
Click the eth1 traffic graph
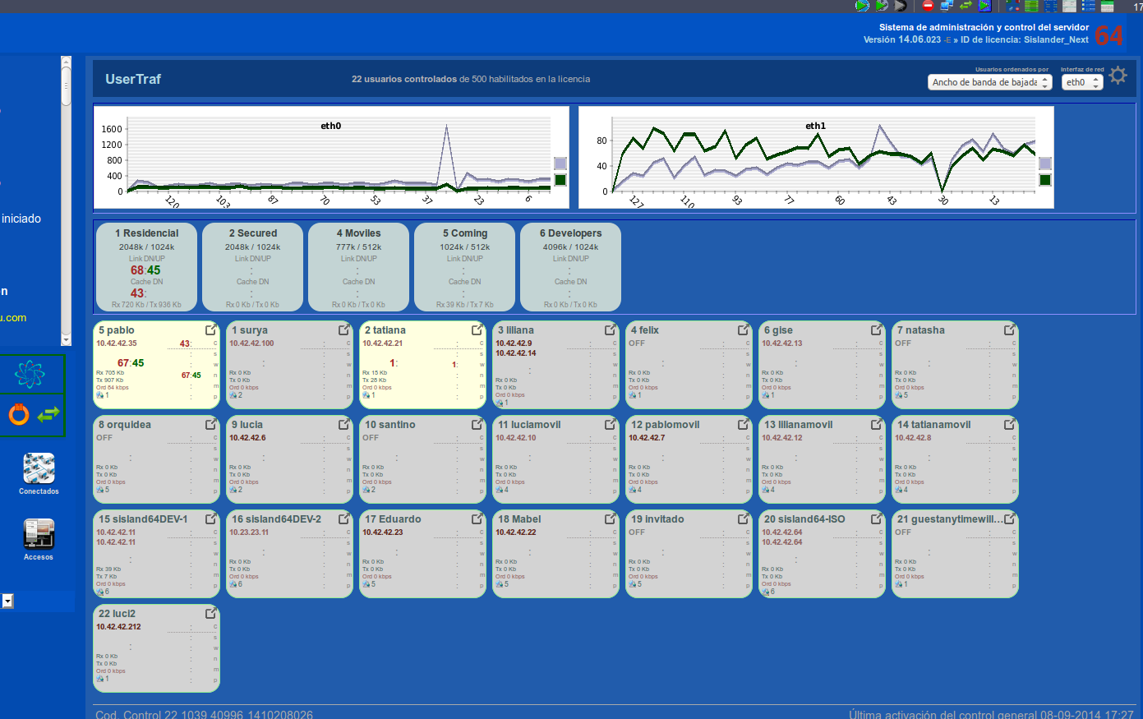[x=816, y=157]
